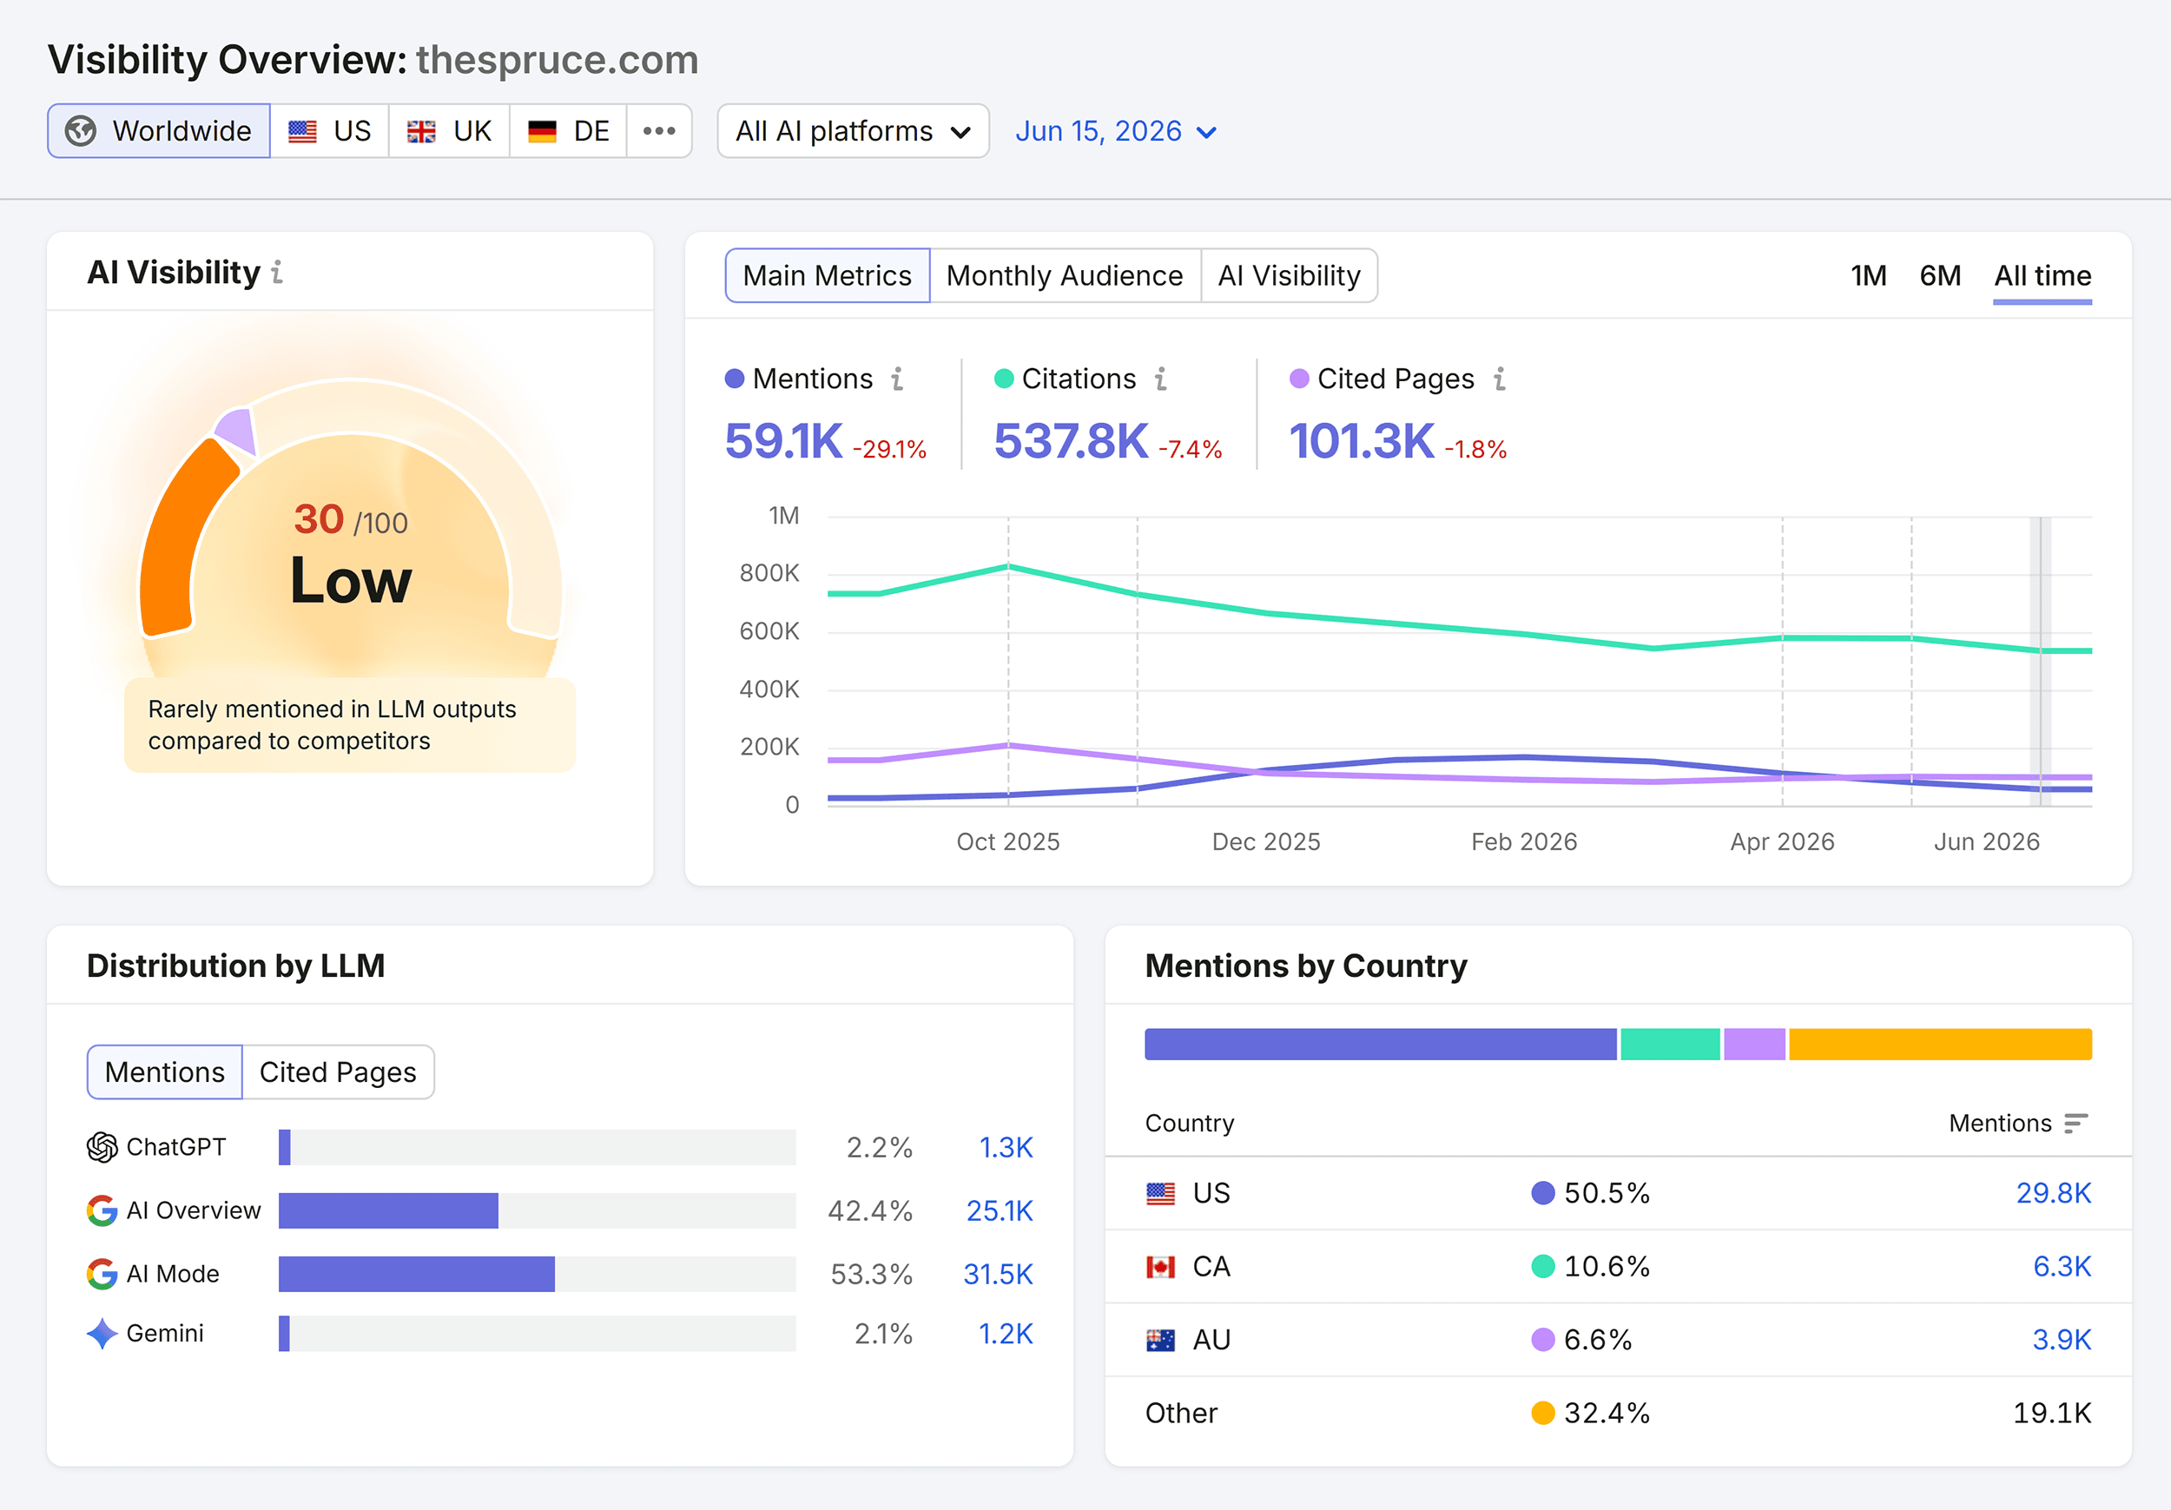Switch region to US
The image size is (2171, 1510).
click(329, 130)
